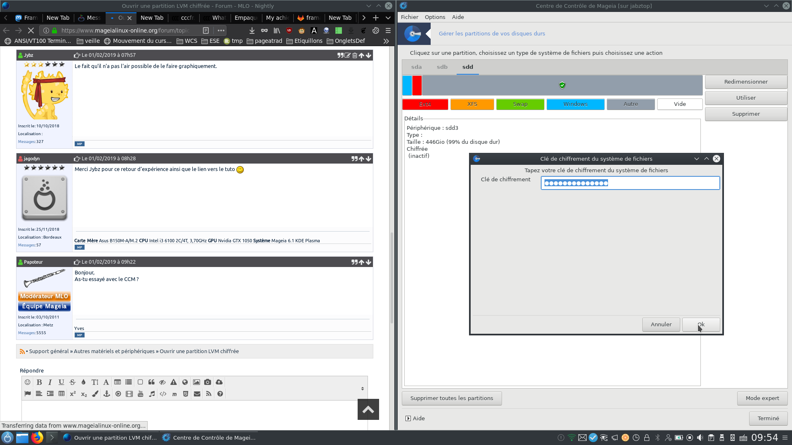Insert a table using the table icon
792x445 pixels.
(x=61, y=394)
